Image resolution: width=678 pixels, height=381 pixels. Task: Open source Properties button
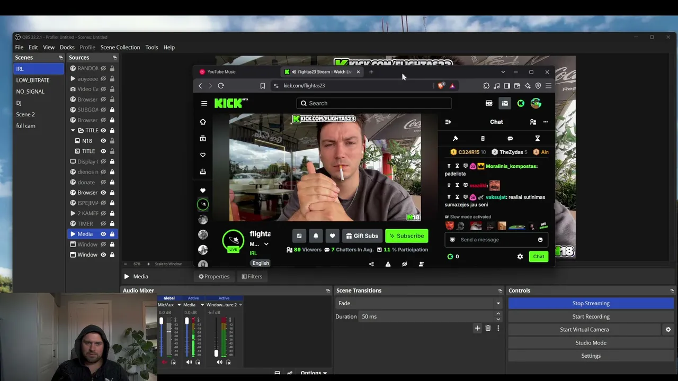click(214, 277)
